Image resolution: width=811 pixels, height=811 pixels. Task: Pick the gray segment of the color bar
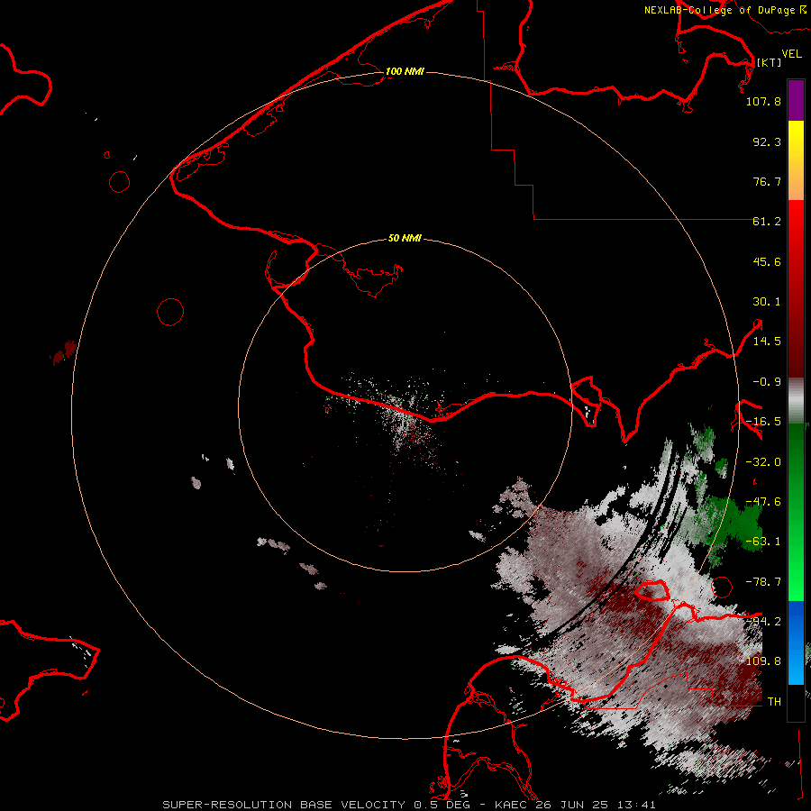pos(796,401)
